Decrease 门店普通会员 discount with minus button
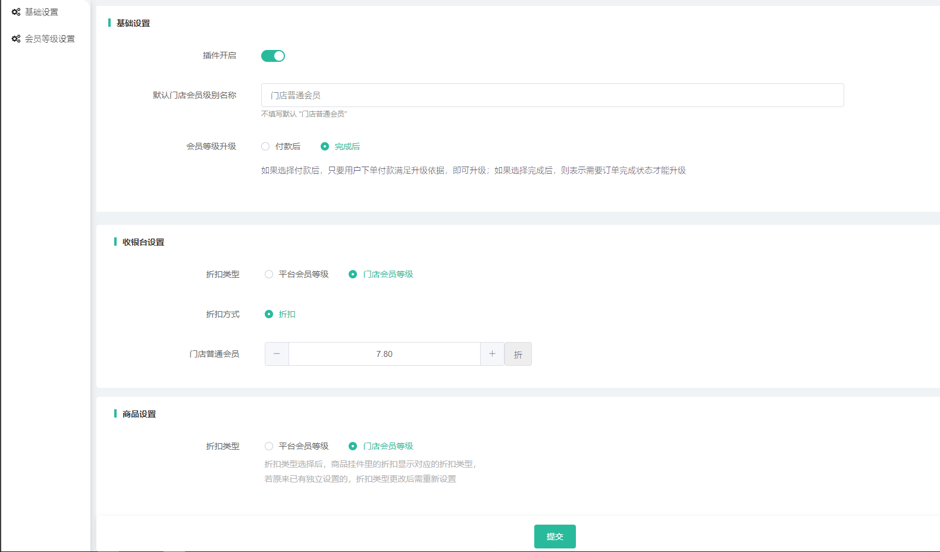 click(277, 354)
